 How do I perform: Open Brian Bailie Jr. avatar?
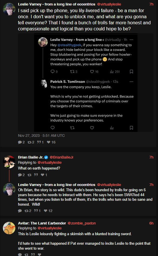tap(9, 162)
